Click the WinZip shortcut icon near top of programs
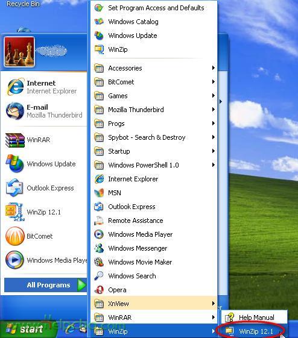298x338 pixels. (99, 49)
